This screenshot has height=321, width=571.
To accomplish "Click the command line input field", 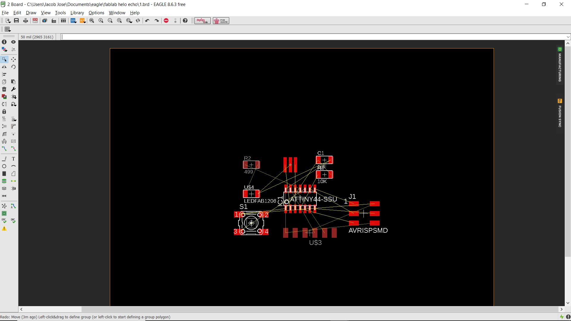I will pyautogui.click(x=313, y=37).
